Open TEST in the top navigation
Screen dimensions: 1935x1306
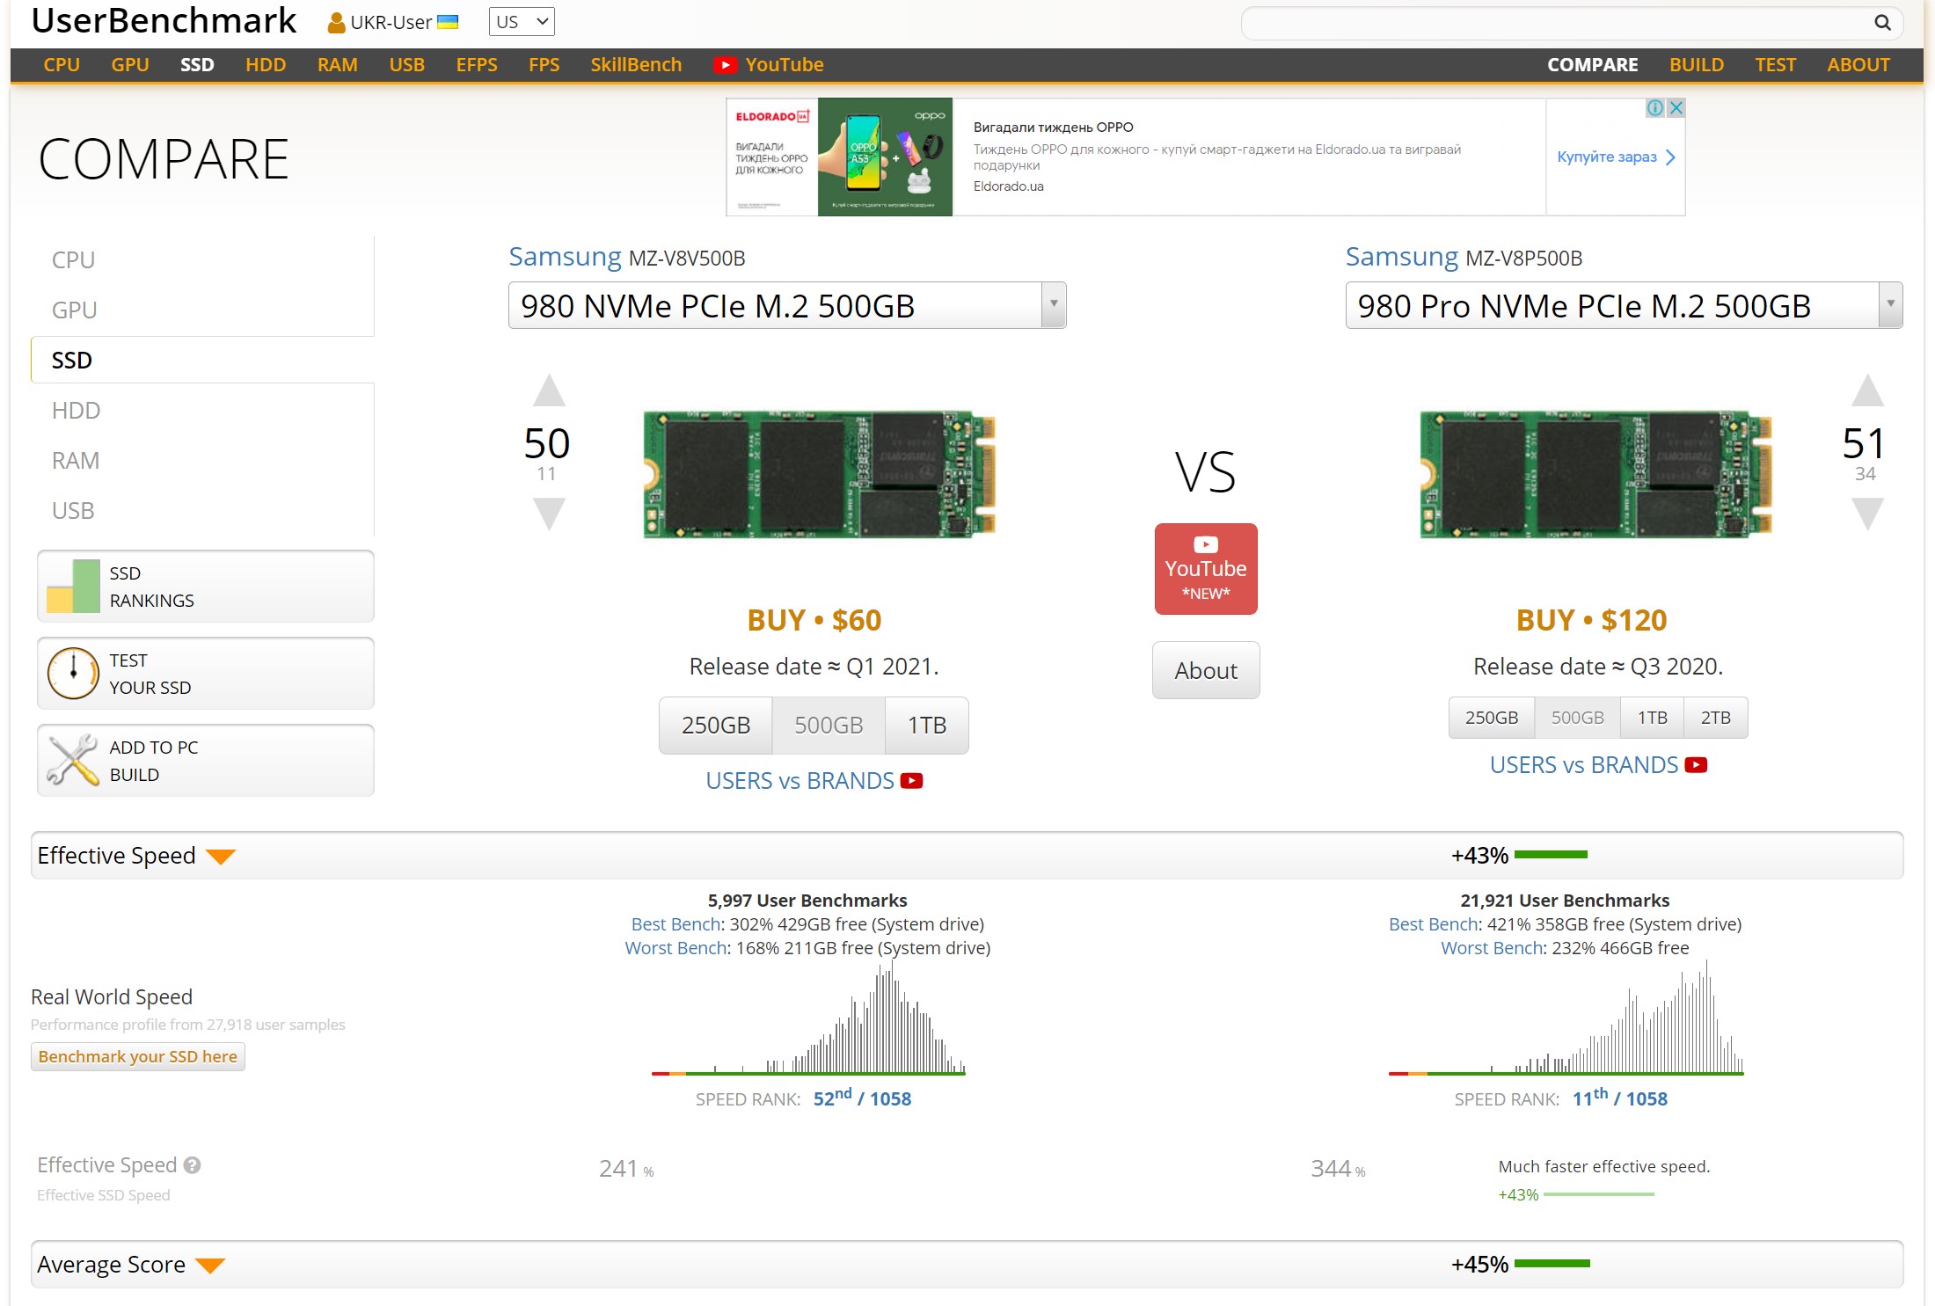tap(1776, 65)
